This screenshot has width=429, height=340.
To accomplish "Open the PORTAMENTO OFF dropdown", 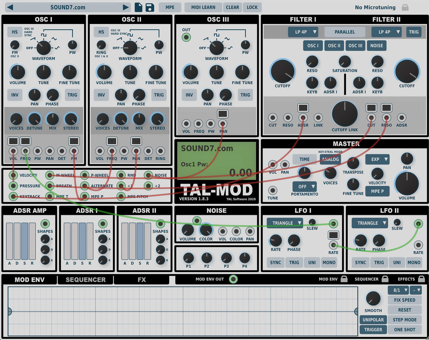I will (x=305, y=187).
